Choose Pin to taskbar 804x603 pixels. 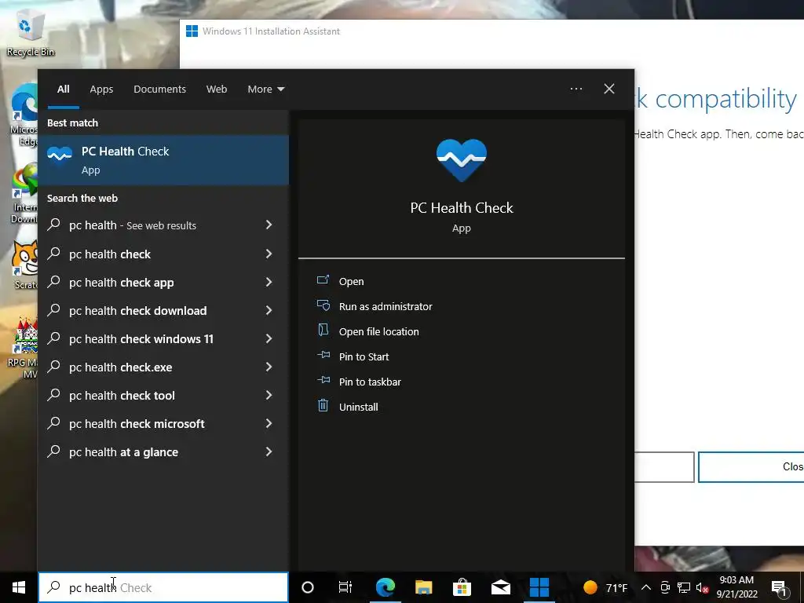[370, 382]
